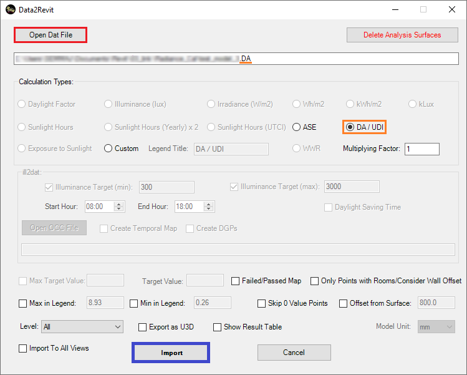Enable Skip 0 Value Points checkbox
This screenshot has width=467, height=375.
[261, 303]
